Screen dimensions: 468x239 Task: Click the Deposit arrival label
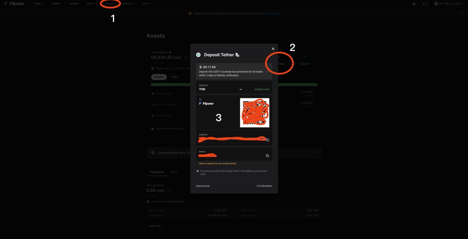203,186
